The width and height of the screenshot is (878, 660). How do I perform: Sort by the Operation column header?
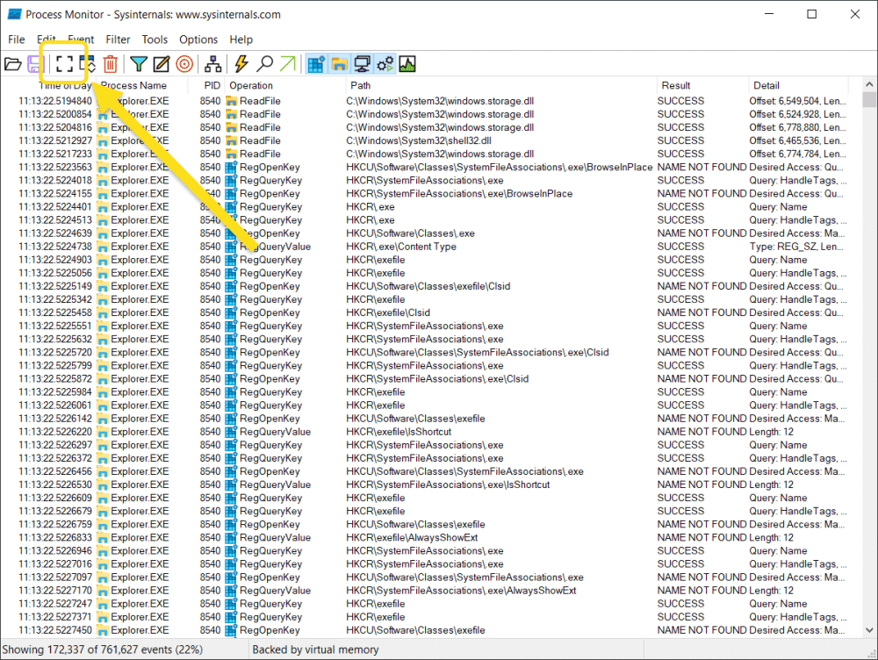point(285,86)
